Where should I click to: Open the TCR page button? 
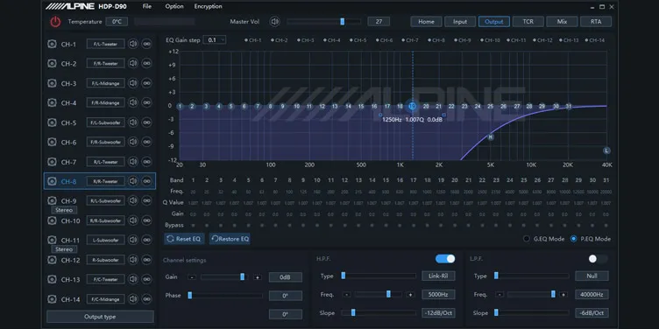(x=528, y=22)
